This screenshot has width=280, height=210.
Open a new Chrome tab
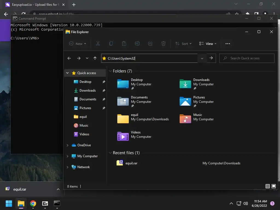(74, 5)
